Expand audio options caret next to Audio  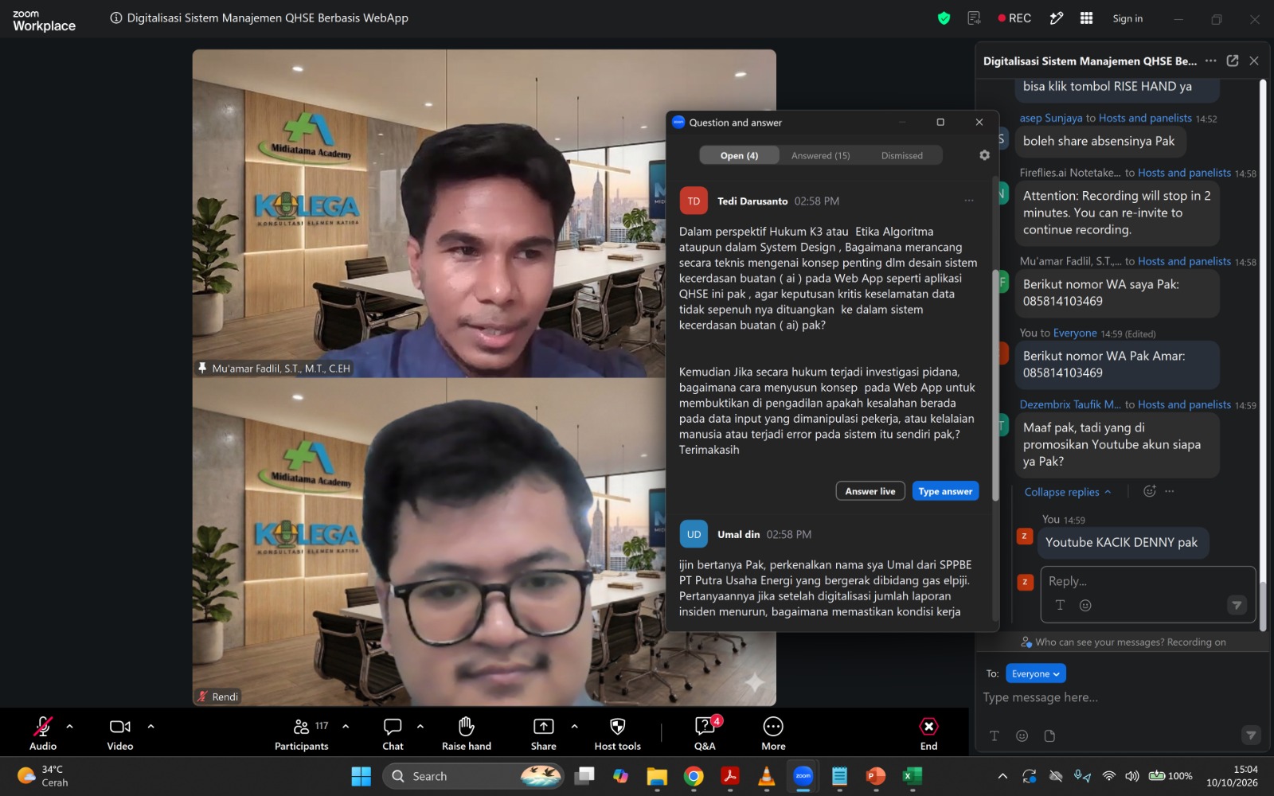70,726
